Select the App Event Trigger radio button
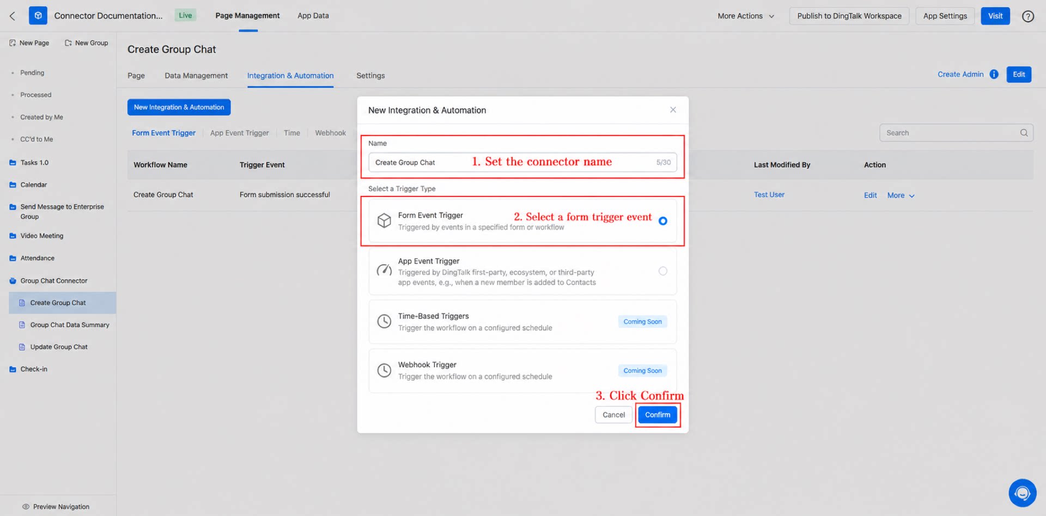1046x516 pixels. click(662, 271)
